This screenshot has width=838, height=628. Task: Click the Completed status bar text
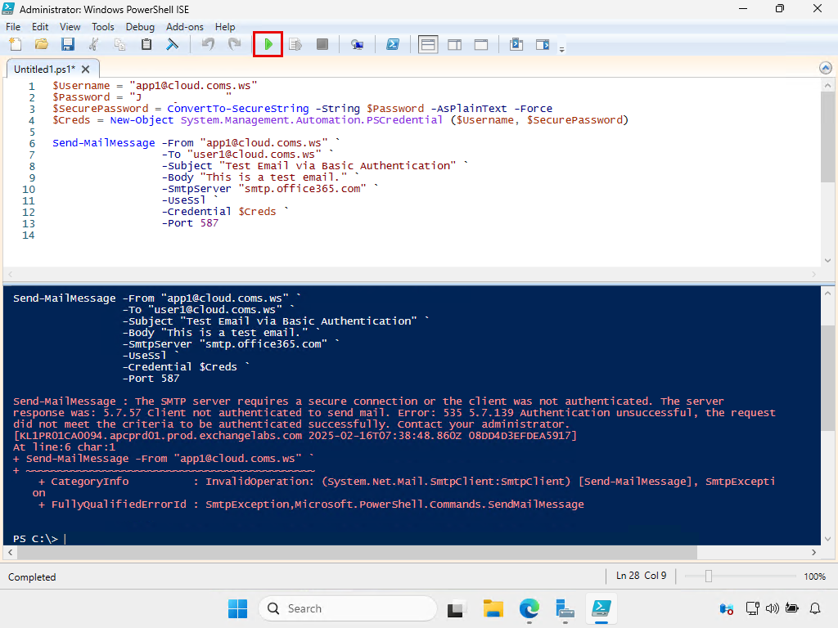tap(32, 576)
